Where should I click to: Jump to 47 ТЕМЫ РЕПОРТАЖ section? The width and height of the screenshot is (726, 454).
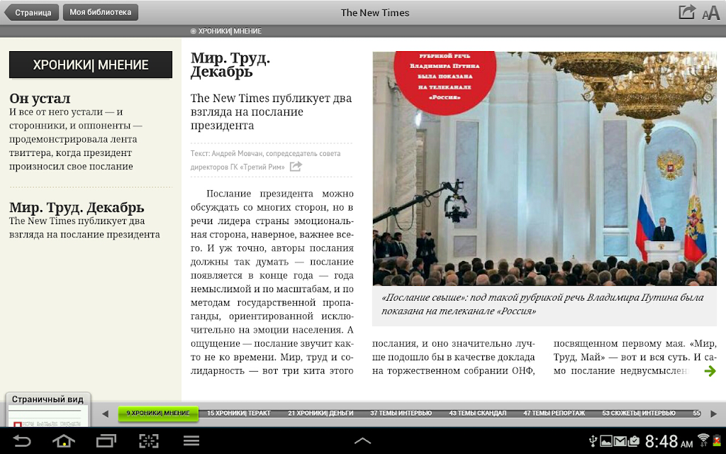click(x=554, y=414)
